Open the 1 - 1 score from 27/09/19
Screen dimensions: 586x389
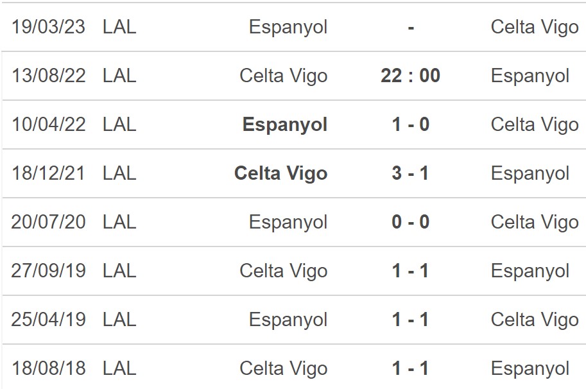410,271
